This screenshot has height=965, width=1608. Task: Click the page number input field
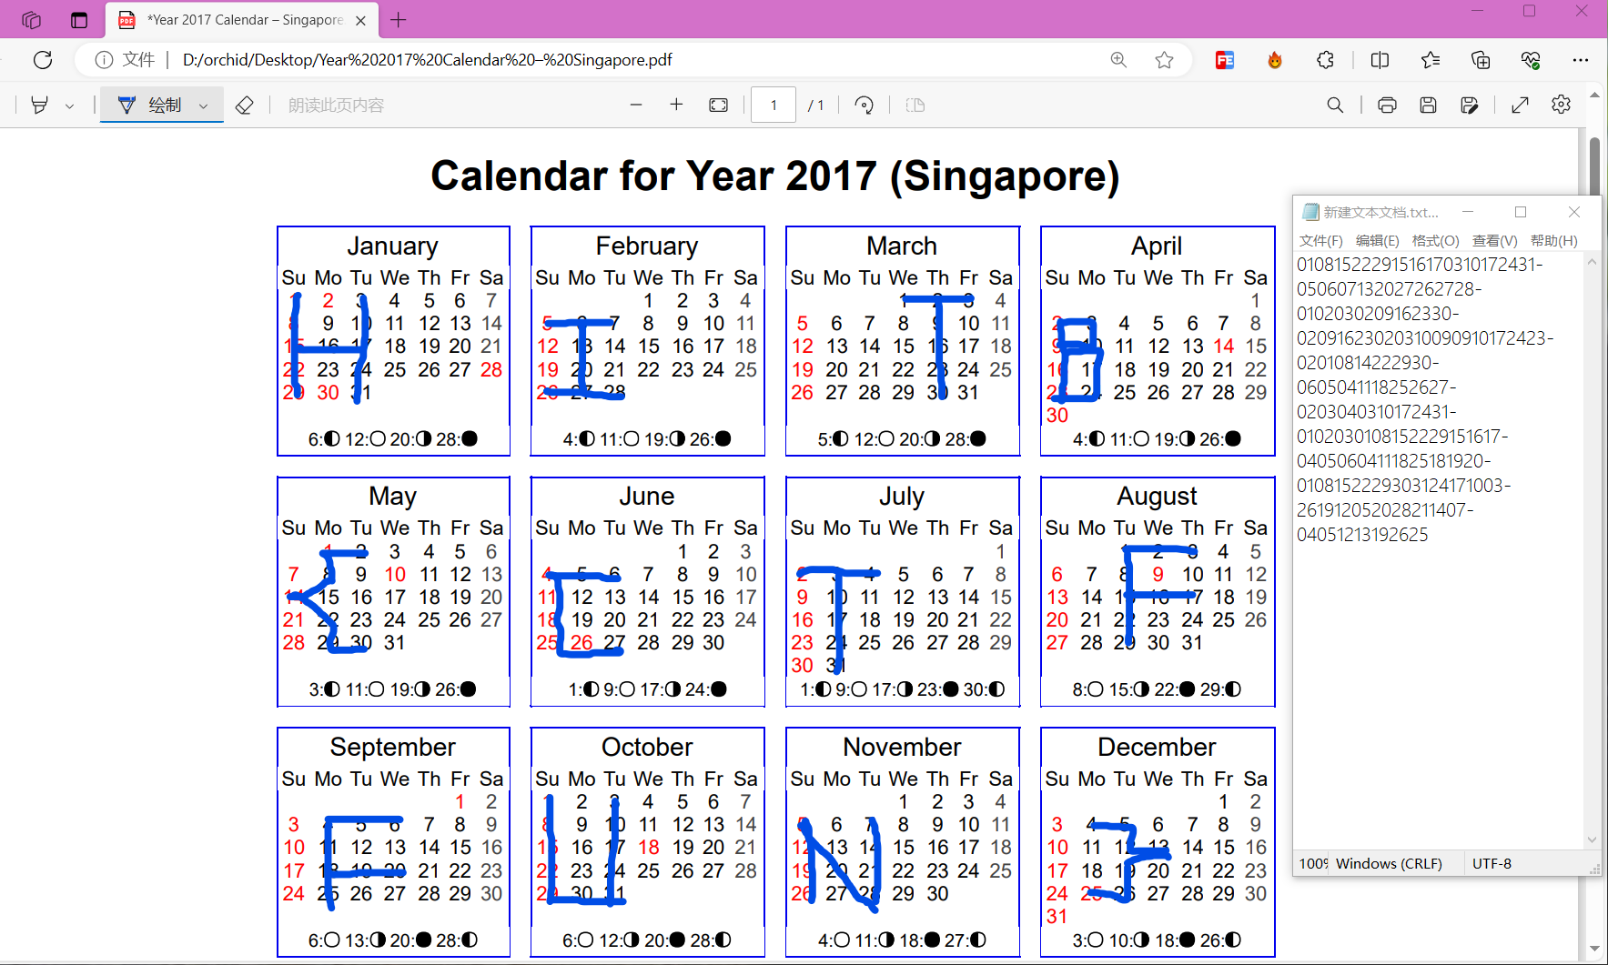click(x=773, y=104)
